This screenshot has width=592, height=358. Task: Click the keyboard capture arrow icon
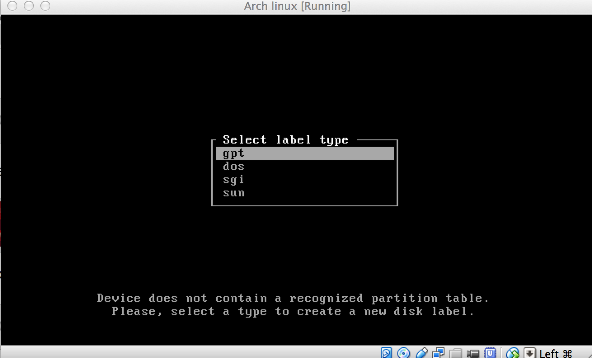pyautogui.click(x=530, y=353)
